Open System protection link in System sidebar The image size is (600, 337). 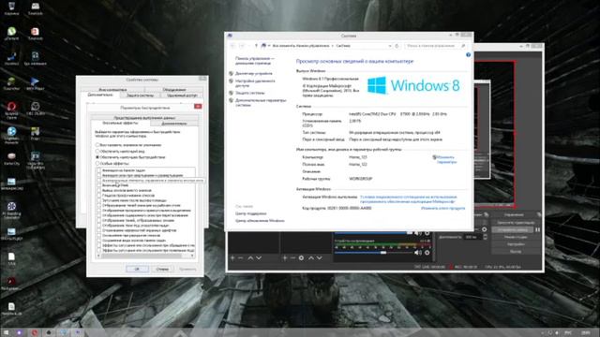click(x=250, y=93)
